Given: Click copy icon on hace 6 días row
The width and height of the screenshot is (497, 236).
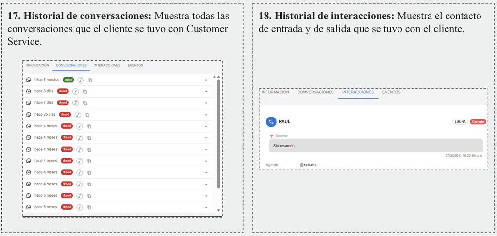Looking at the screenshot, I should click(85, 91).
